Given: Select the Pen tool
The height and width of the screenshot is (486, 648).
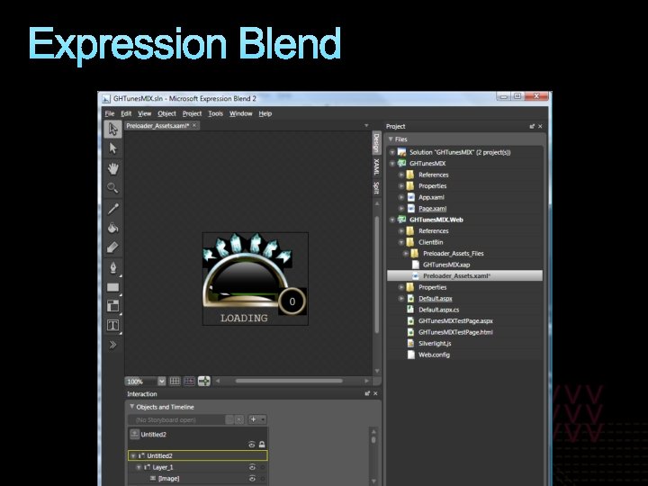Looking at the screenshot, I should tap(112, 268).
